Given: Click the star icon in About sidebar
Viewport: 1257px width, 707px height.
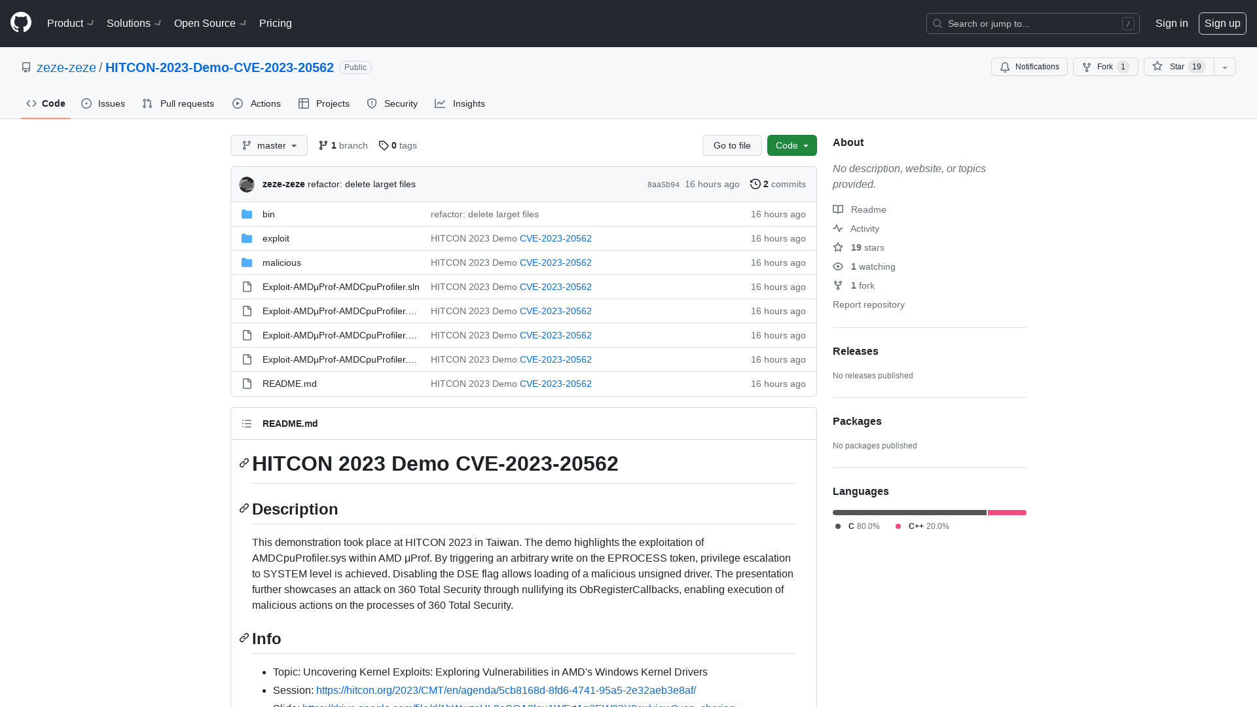Looking at the screenshot, I should (x=838, y=247).
